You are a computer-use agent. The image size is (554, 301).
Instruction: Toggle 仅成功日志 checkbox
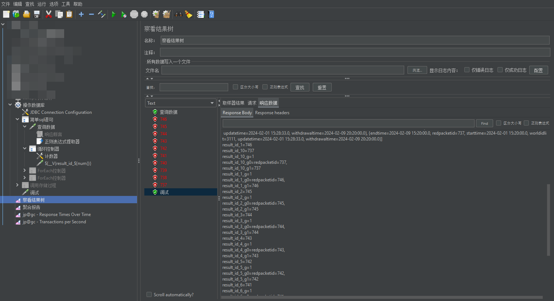pyautogui.click(x=500, y=70)
